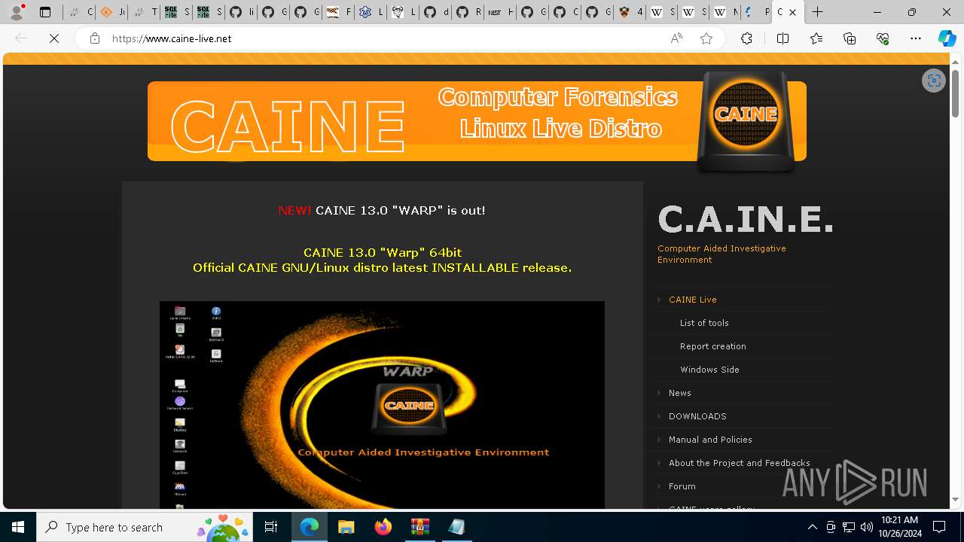Click scrollbar down arrow
Viewport: 964px width, 542px height.
[x=955, y=499]
